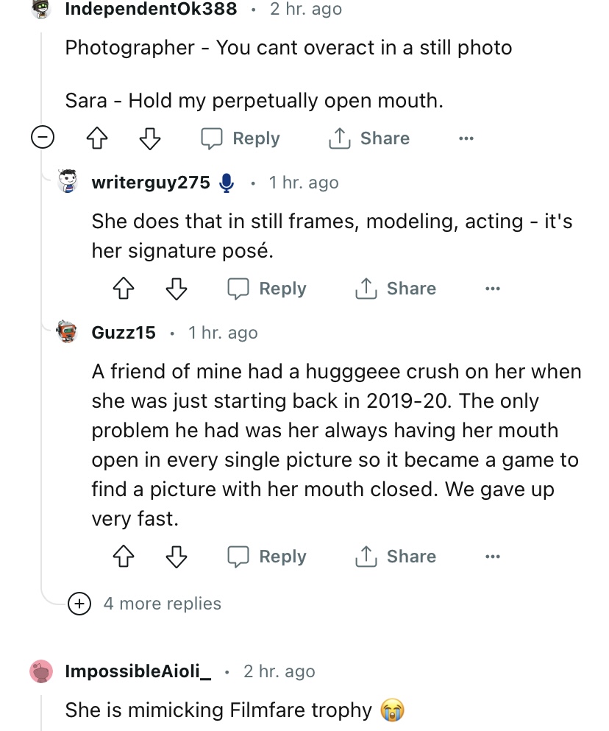Image resolution: width=609 pixels, height=731 pixels.
Task: Open more options on writerguy275's comment
Action: pos(492,289)
